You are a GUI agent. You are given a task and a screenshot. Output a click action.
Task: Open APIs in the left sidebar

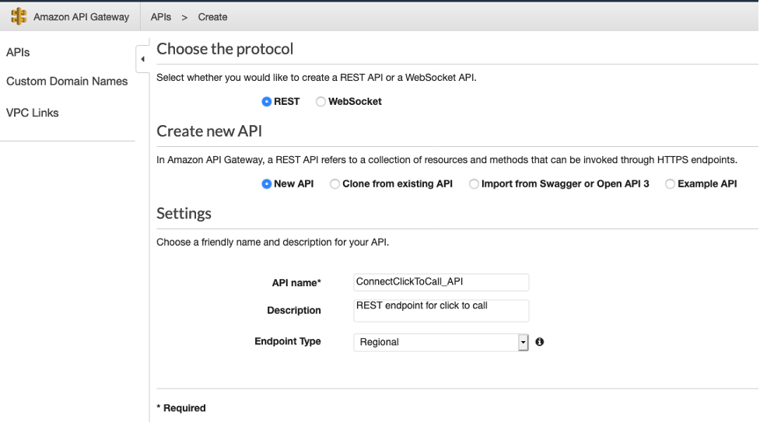(x=18, y=52)
